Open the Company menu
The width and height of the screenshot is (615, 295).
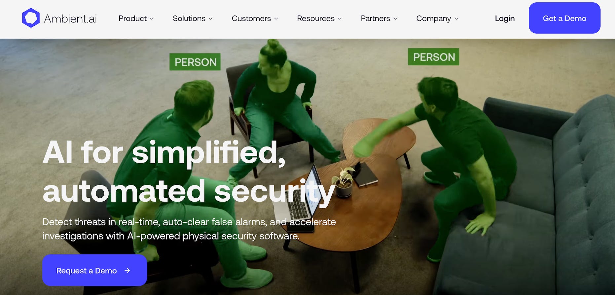[x=437, y=18]
